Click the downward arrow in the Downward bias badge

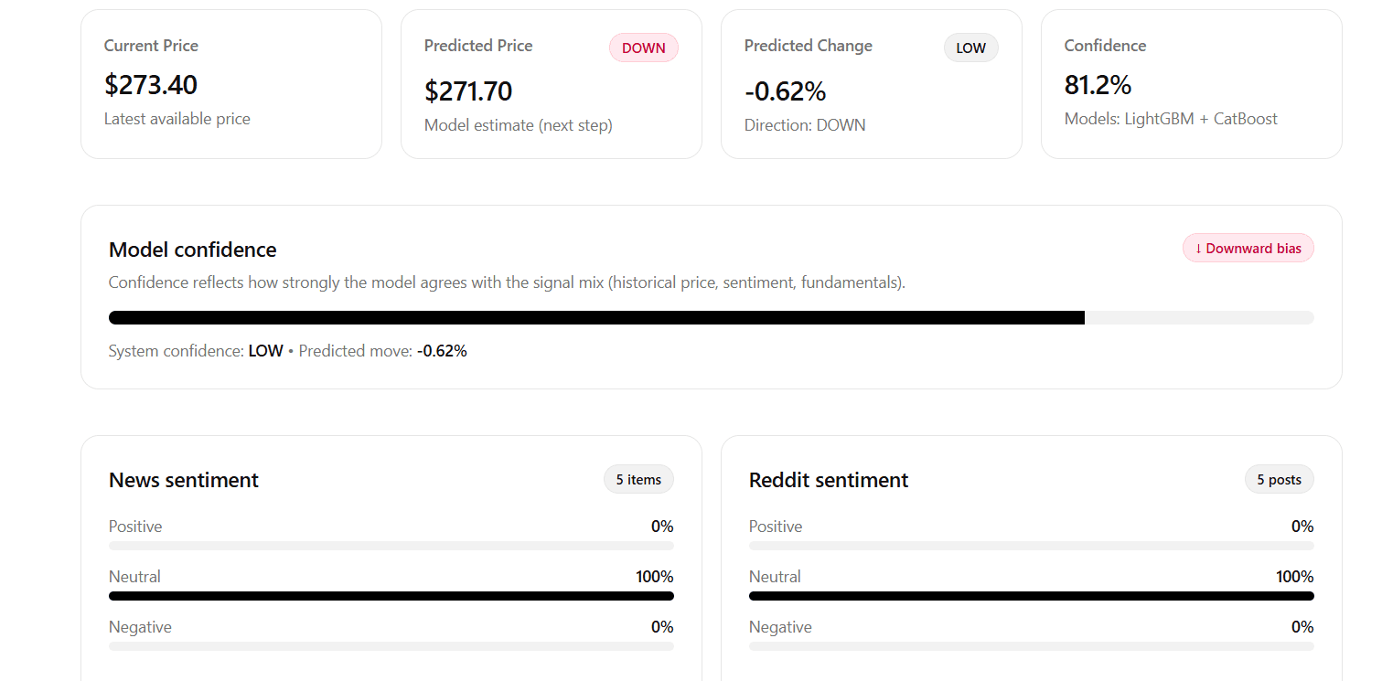click(x=1198, y=248)
